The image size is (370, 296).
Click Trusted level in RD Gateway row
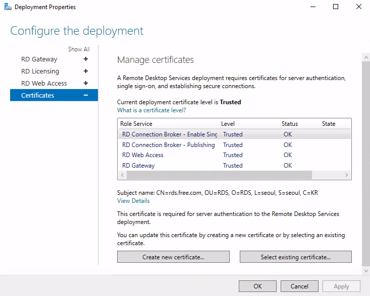coord(233,166)
